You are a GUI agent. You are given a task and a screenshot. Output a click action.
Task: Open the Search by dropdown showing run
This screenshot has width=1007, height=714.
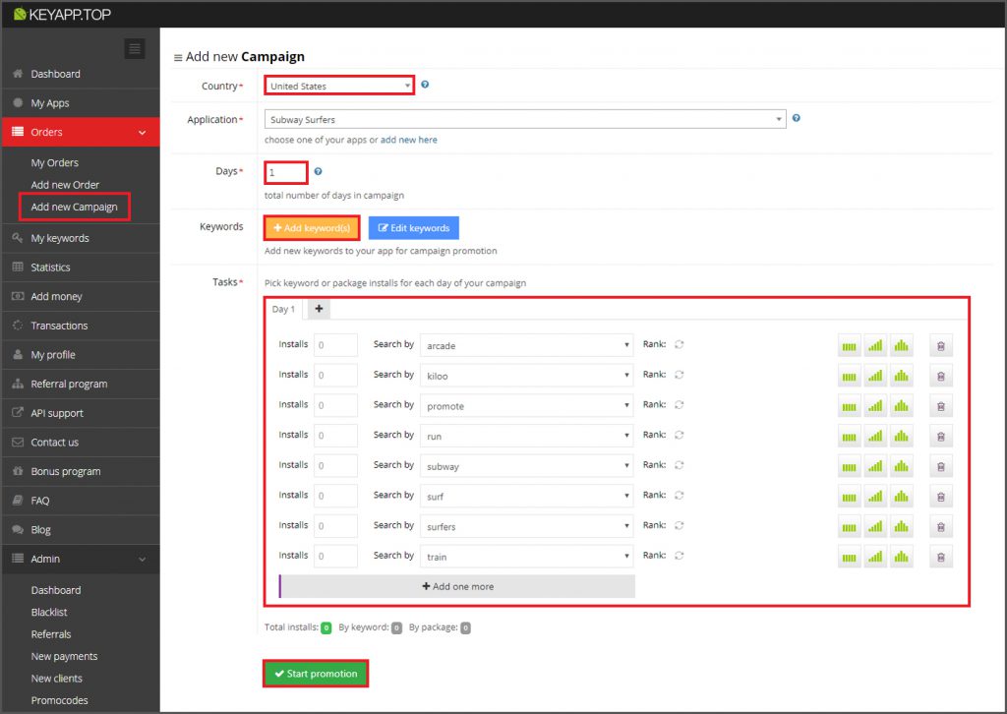pyautogui.click(x=527, y=436)
